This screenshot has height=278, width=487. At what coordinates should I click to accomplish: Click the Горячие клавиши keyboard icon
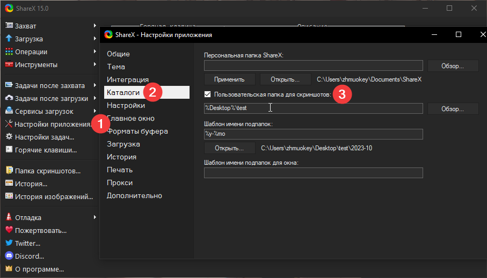(x=9, y=150)
